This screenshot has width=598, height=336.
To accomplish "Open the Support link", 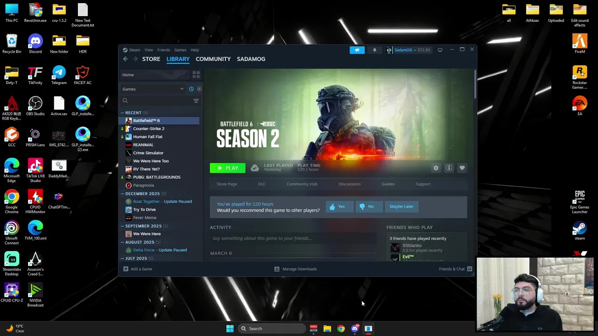I will pos(423,184).
